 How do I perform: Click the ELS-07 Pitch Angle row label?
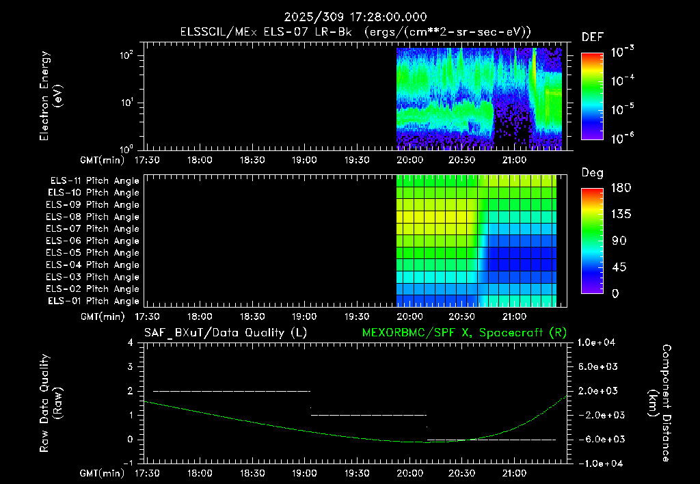(92, 228)
